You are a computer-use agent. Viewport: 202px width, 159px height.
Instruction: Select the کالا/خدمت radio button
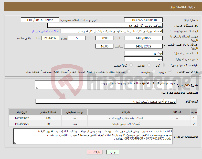[131, 65]
